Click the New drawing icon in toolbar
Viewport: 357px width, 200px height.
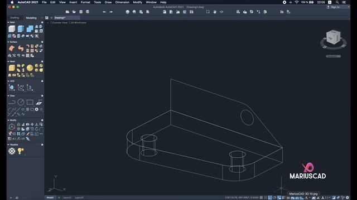[67, 12]
